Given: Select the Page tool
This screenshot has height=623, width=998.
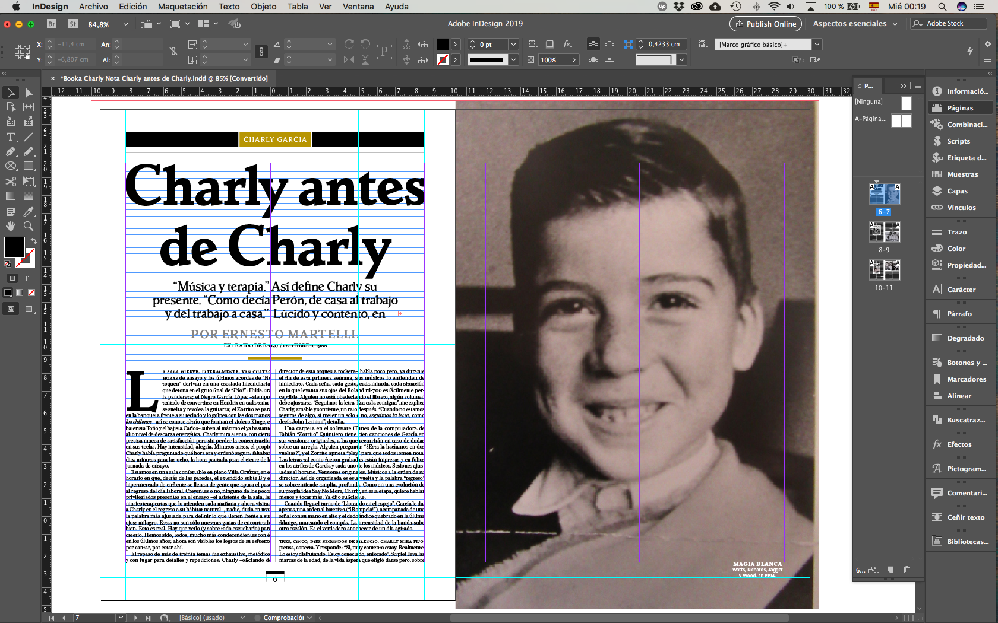Looking at the screenshot, I should tap(11, 107).
